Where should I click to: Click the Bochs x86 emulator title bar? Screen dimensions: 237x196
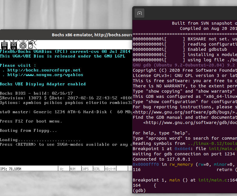87,35
